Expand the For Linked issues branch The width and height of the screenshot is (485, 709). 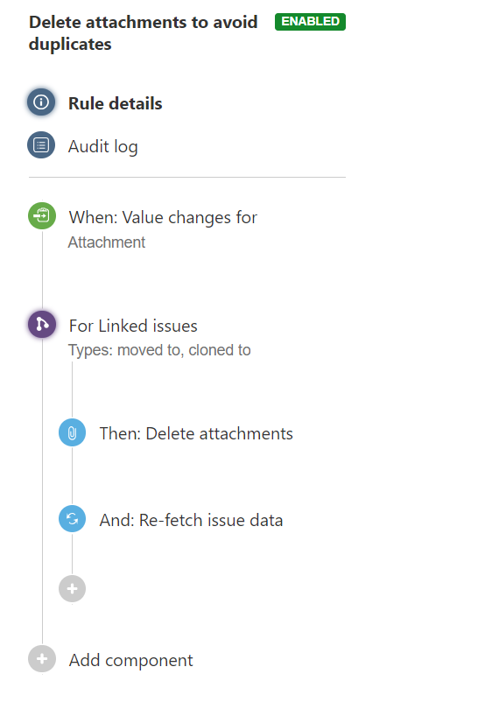[x=133, y=326]
